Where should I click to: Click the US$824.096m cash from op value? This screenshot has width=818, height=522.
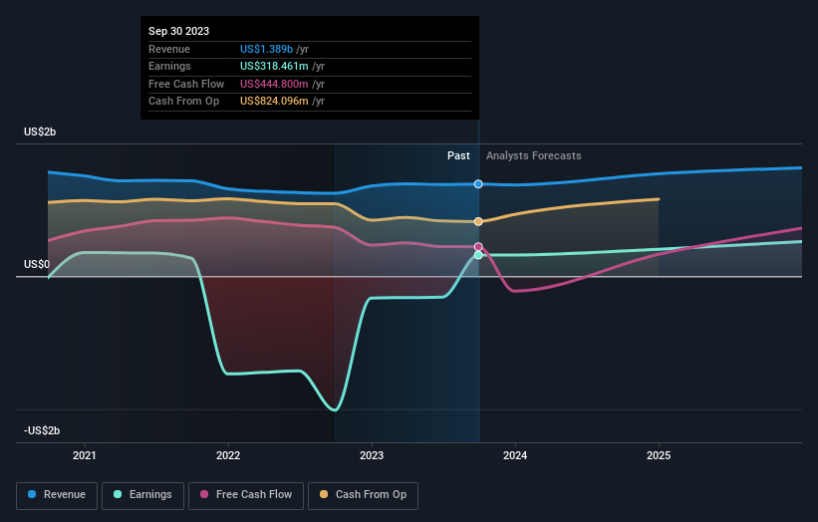[x=274, y=102]
